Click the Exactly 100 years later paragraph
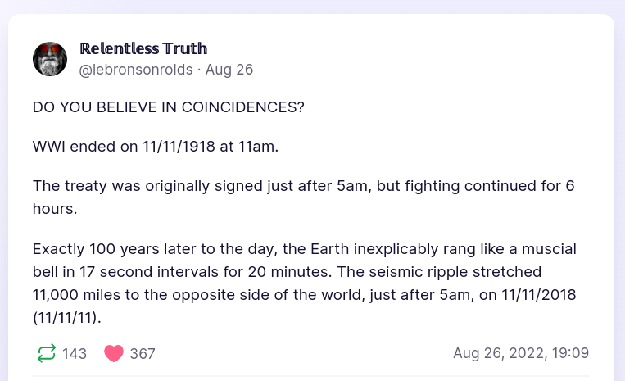Screen dimensions: 625x381 [303, 270]
